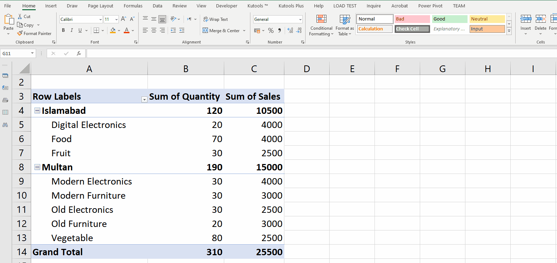Click the Insert Function fx icon
This screenshot has height=263, width=557.
79,53
